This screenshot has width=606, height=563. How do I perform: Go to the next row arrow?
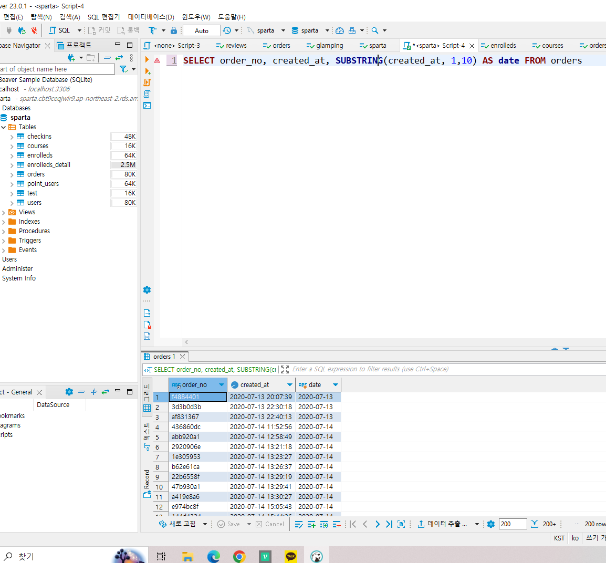tap(377, 524)
